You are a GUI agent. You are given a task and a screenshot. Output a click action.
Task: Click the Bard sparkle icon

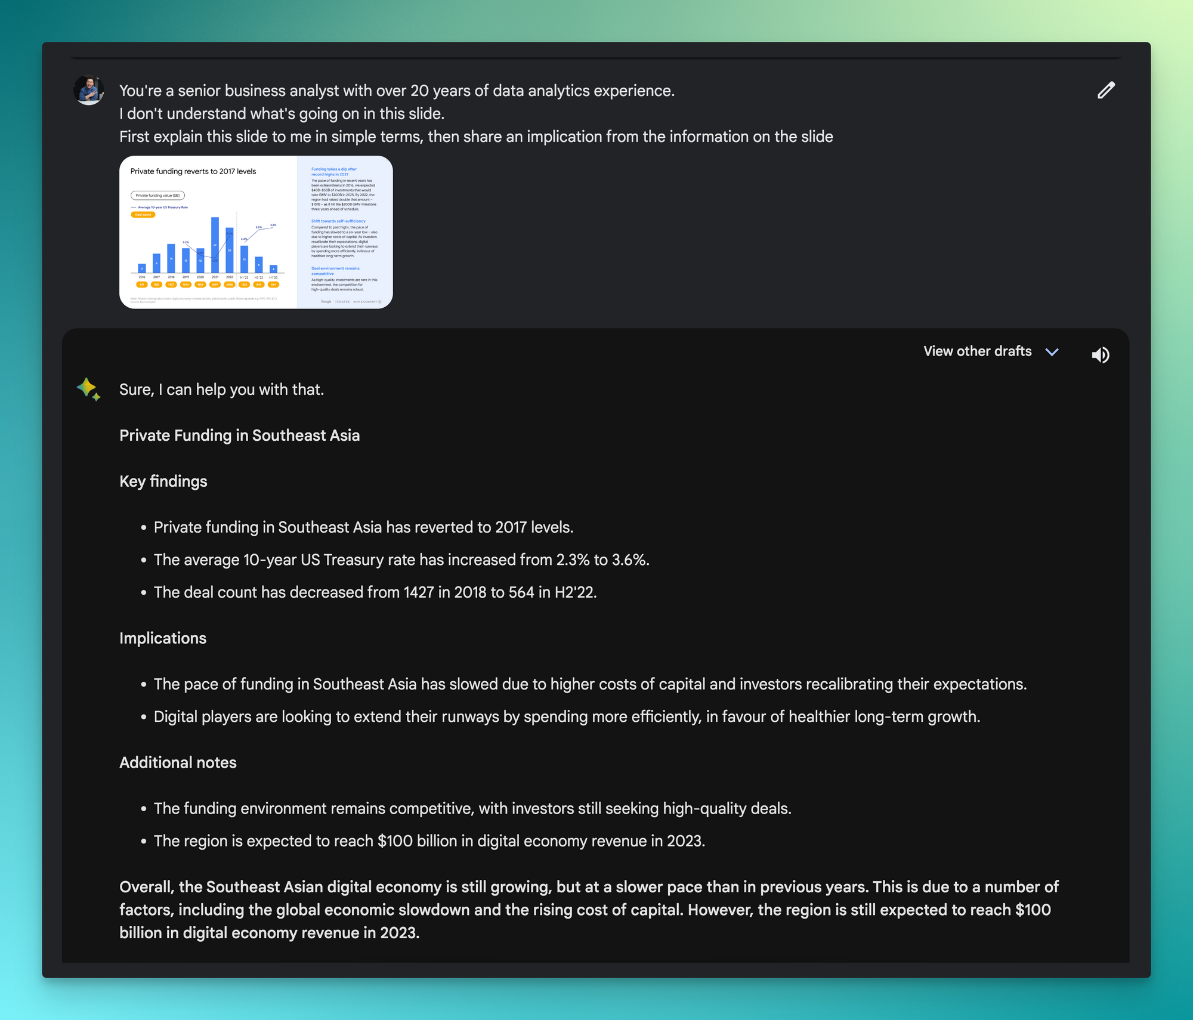pos(88,389)
